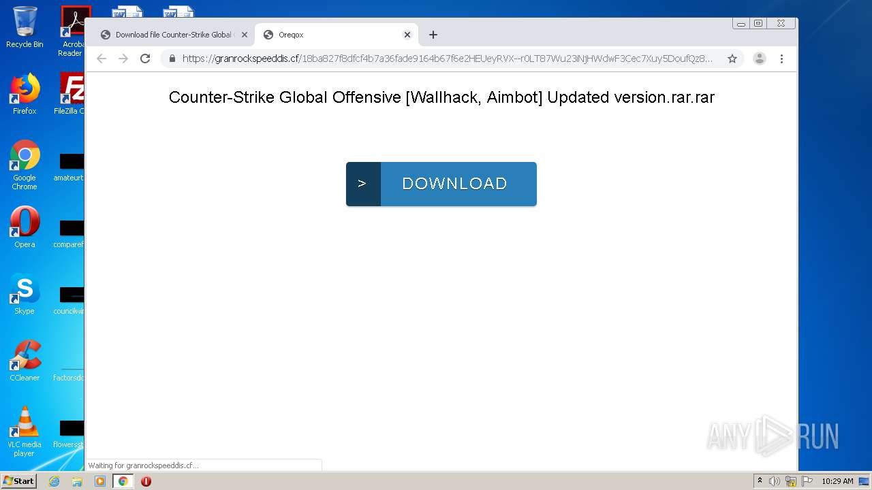The height and width of the screenshot is (490, 872).
Task: Click the blue DOWNLOAD button
Action: point(441,184)
